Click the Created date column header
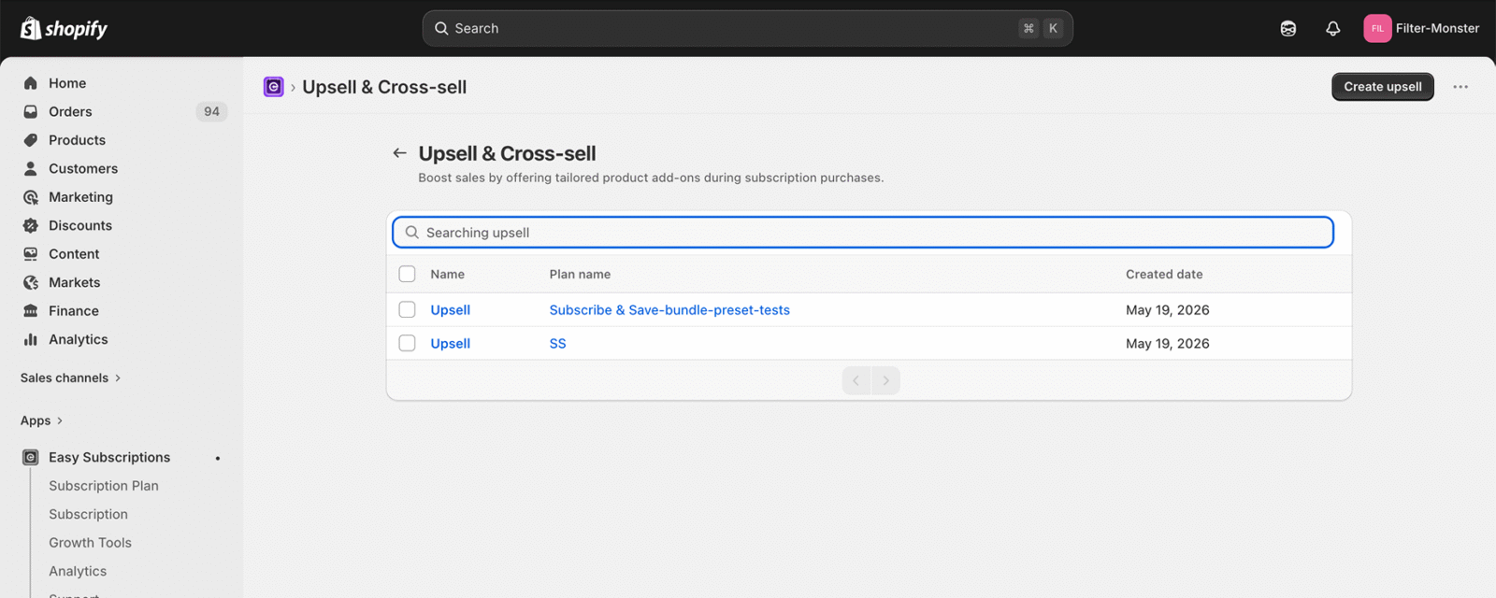Viewport: 1496px width, 598px height. (x=1164, y=275)
